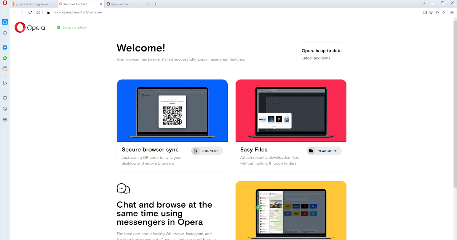Open the Opera main menu button
The height and width of the screenshot is (240, 457).
(x=5, y=3)
